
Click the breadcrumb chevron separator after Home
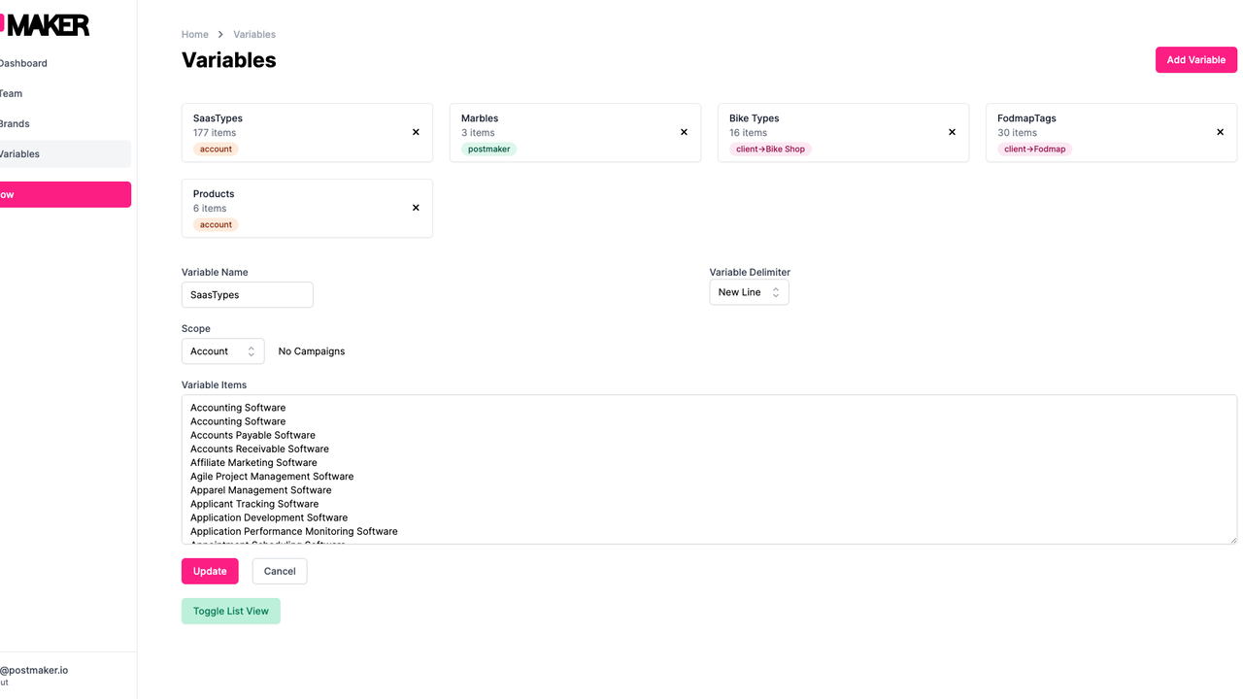click(x=220, y=35)
